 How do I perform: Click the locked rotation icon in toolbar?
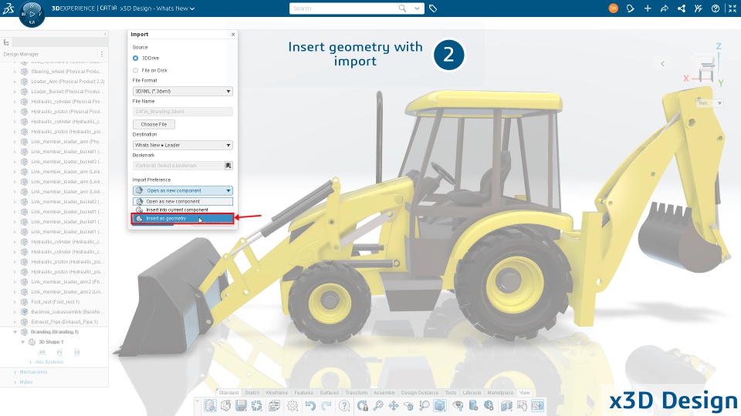[x=363, y=406]
